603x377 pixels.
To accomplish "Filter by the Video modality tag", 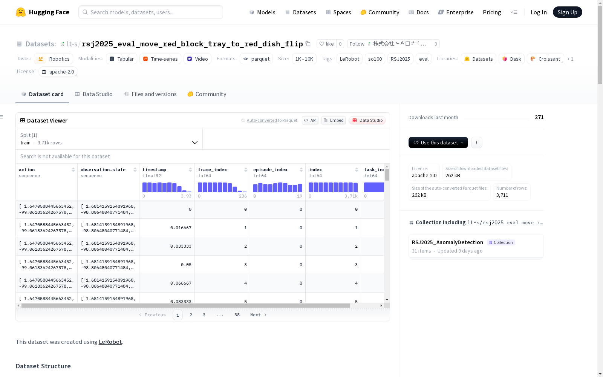I will (x=197, y=59).
